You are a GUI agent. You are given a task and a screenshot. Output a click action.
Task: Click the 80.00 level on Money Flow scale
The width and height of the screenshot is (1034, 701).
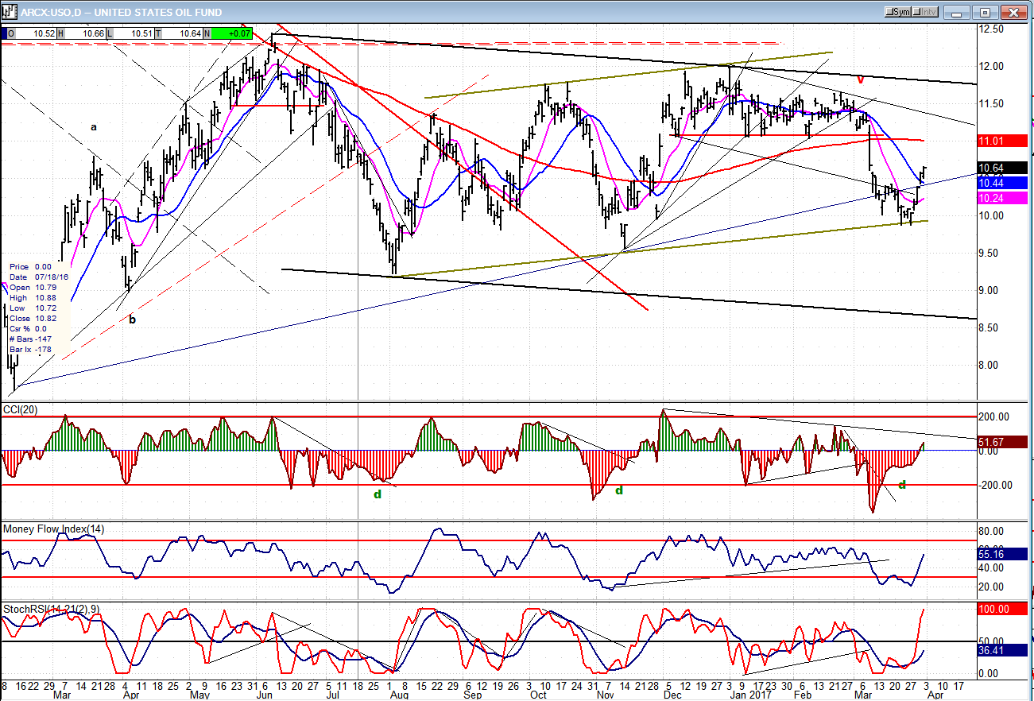click(x=993, y=531)
